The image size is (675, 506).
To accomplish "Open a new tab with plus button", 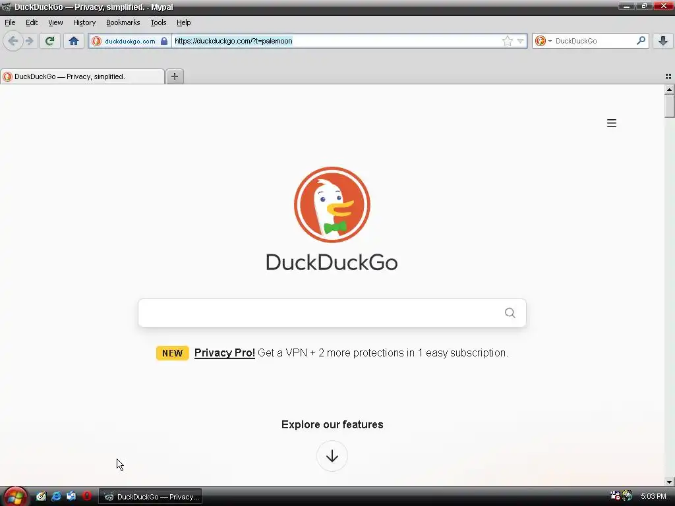I will coord(174,76).
